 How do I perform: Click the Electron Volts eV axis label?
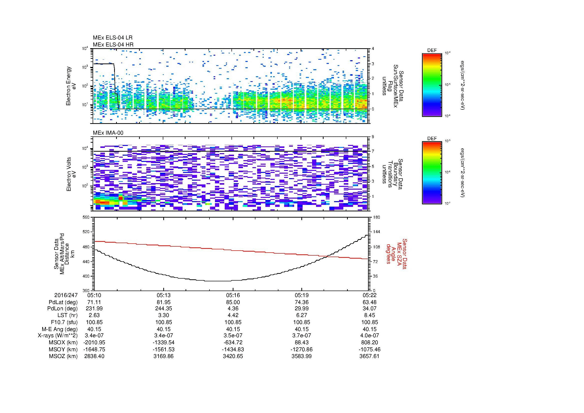(71, 174)
